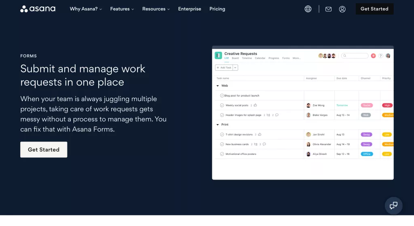414x226 pixels.
Task: Click the user account icon
Action: [342, 9]
